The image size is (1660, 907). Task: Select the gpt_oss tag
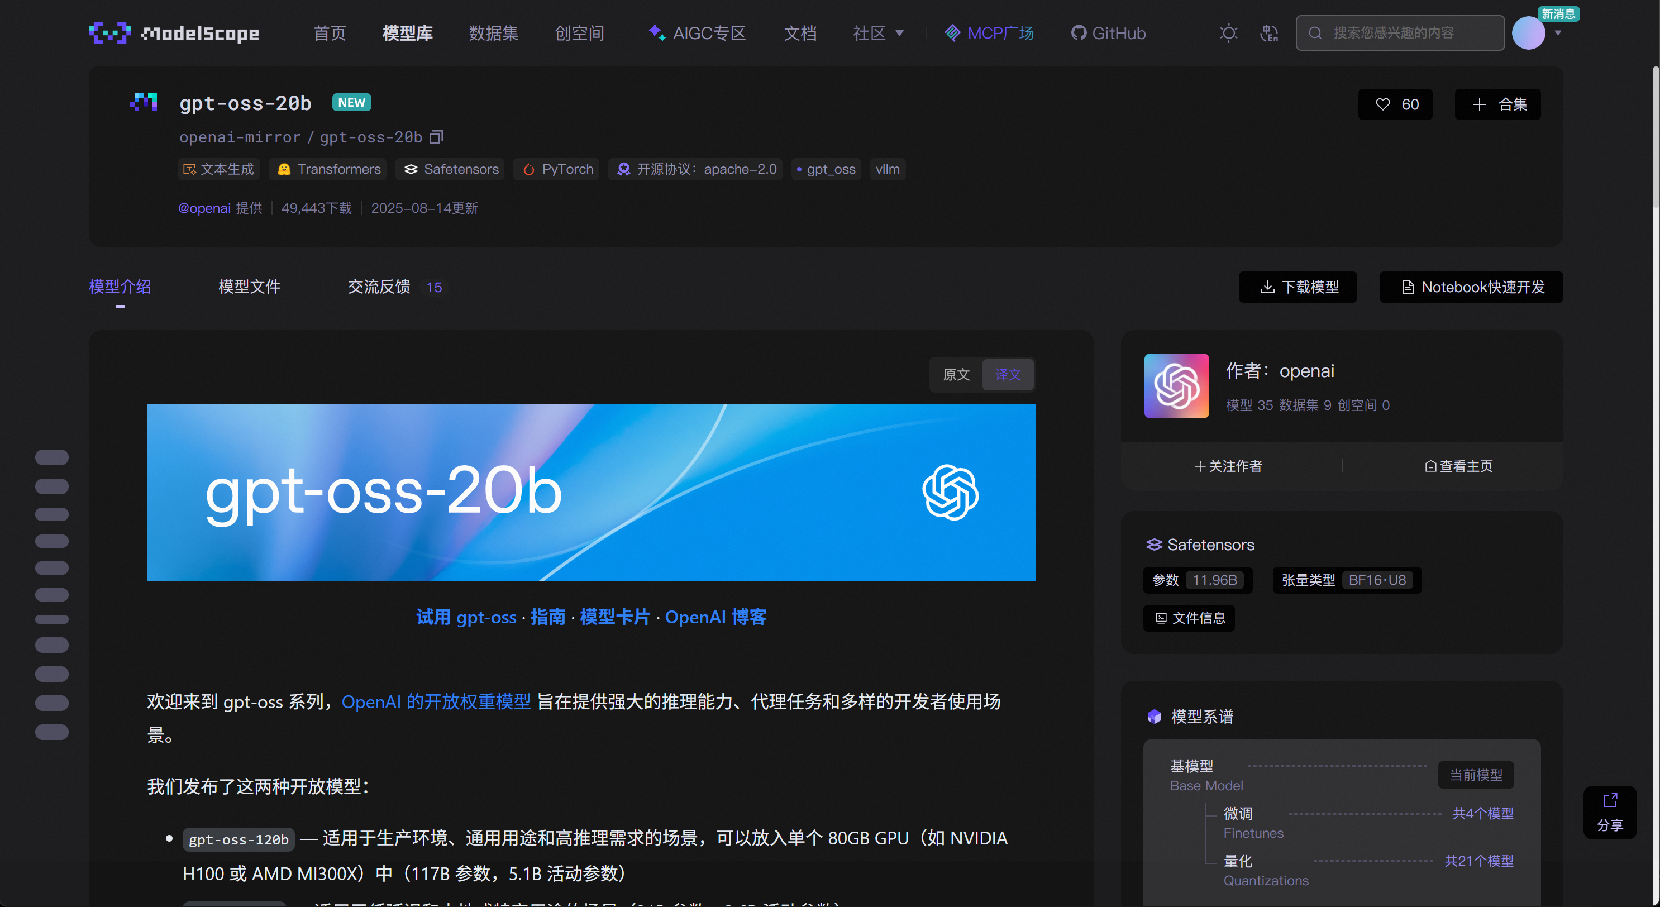tap(826, 169)
